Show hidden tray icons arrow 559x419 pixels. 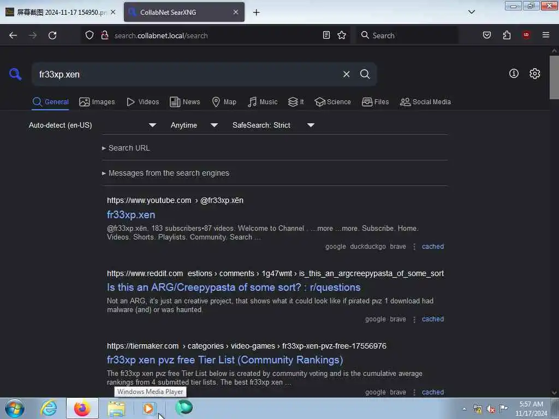click(x=464, y=409)
